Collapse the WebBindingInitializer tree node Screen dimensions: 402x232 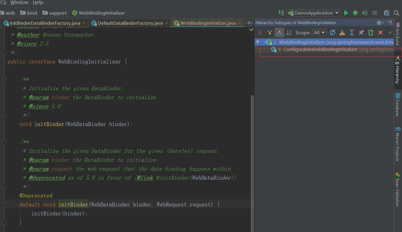pyautogui.click(x=258, y=42)
